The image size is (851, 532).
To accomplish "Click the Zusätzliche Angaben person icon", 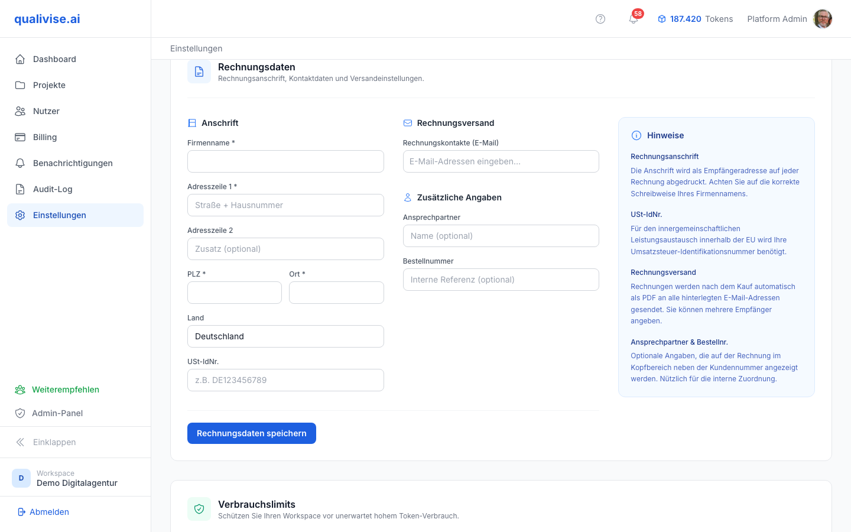I will coord(408,197).
